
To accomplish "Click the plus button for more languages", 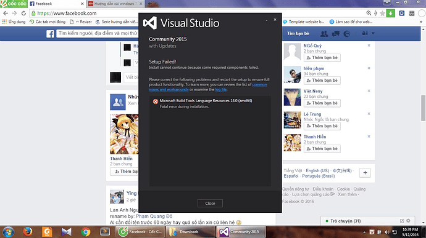I will point(365,173).
